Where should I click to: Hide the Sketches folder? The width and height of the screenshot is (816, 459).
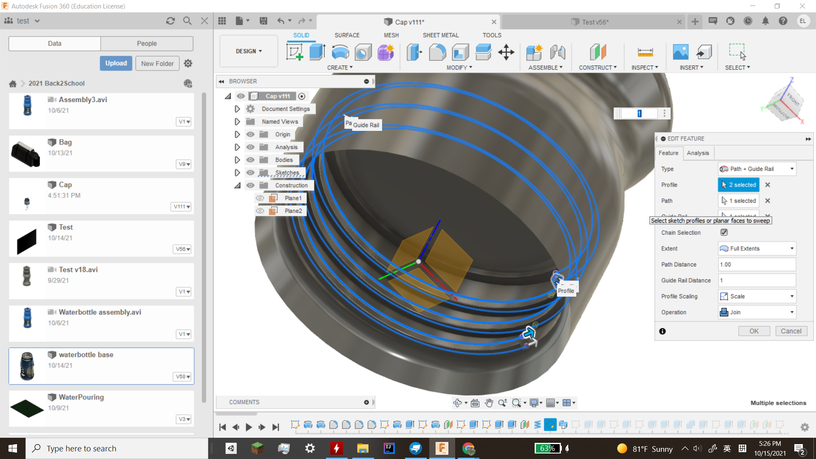click(x=250, y=173)
